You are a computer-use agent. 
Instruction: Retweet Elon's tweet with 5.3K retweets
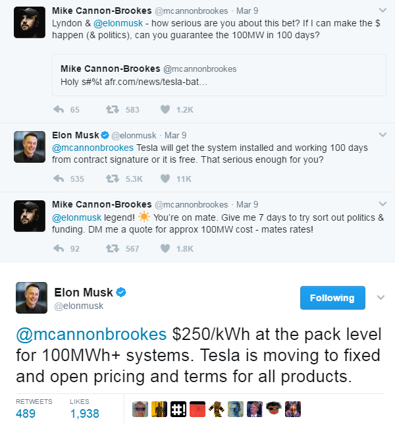pyautogui.click(x=112, y=179)
